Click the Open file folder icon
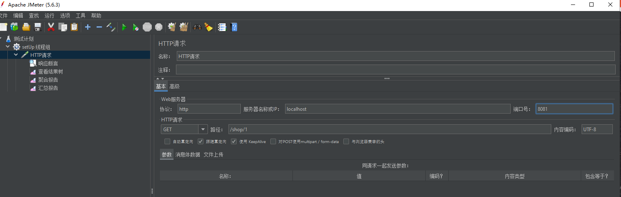 [x=26, y=27]
